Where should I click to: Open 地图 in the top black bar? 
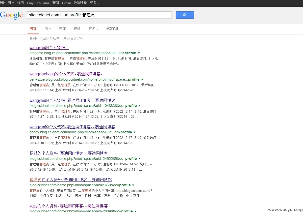[20, 3]
